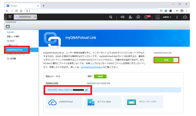This screenshot has width=196, height=116.
Task: Click the black square extension icon
Action: [x=171, y=11]
